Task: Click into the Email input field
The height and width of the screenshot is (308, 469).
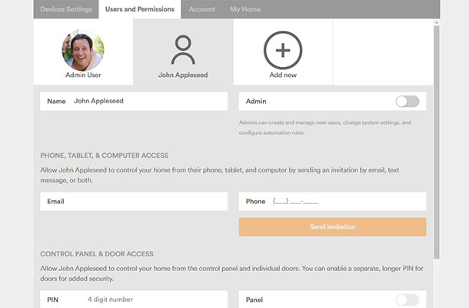Action: 134,201
